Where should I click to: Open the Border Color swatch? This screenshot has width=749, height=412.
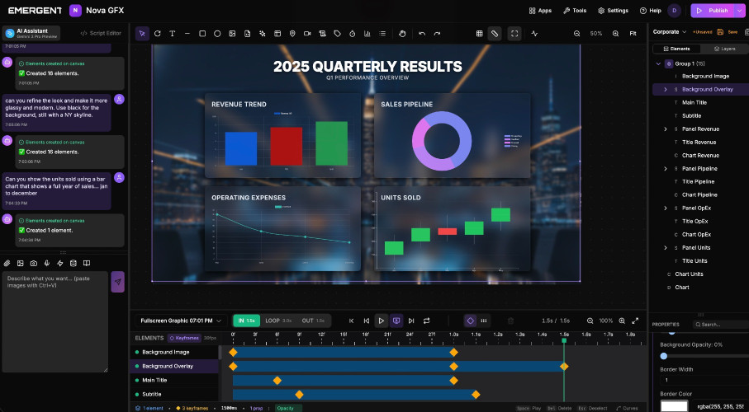point(675,405)
